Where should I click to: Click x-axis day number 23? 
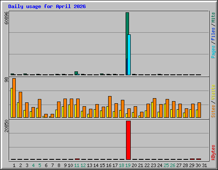click(x=153, y=165)
